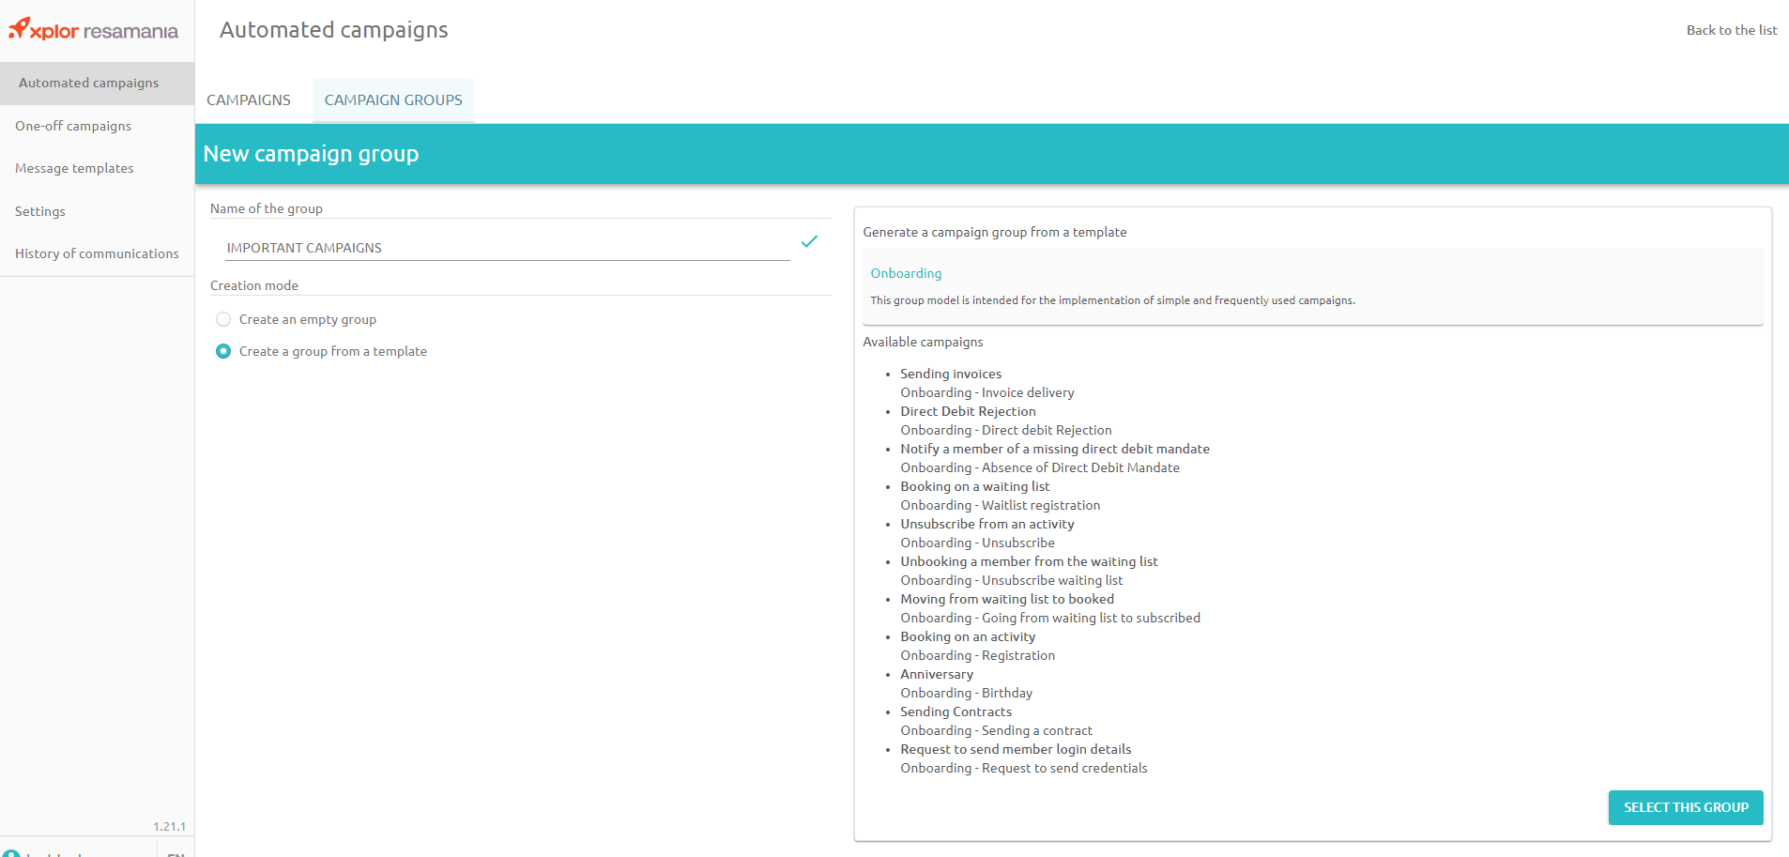Click Back to the list link
This screenshot has height=857, width=1789.
click(x=1732, y=30)
